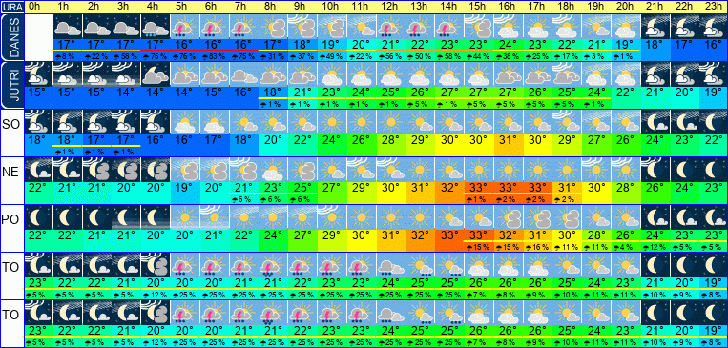Select the overcast cloud icon for JUTRI at 7h
The height and width of the screenshot is (348, 728).
point(243,74)
